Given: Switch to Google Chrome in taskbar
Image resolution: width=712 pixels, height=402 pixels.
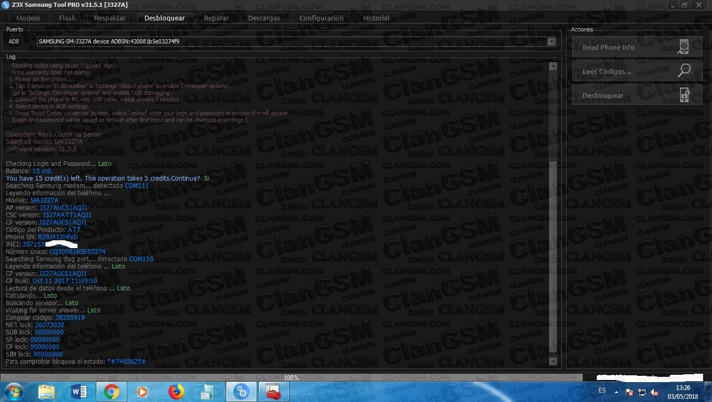Looking at the screenshot, I should coord(111,392).
